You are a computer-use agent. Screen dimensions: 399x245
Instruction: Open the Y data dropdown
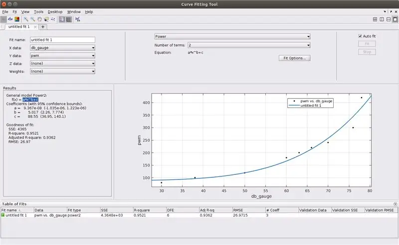pos(63,56)
